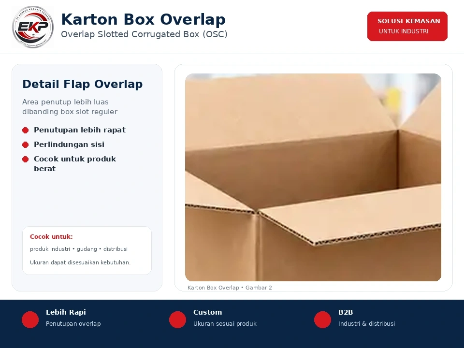Screen dimensions: 464x348
Task: Click the Karton Box Overlap title
Action: [x=143, y=19]
